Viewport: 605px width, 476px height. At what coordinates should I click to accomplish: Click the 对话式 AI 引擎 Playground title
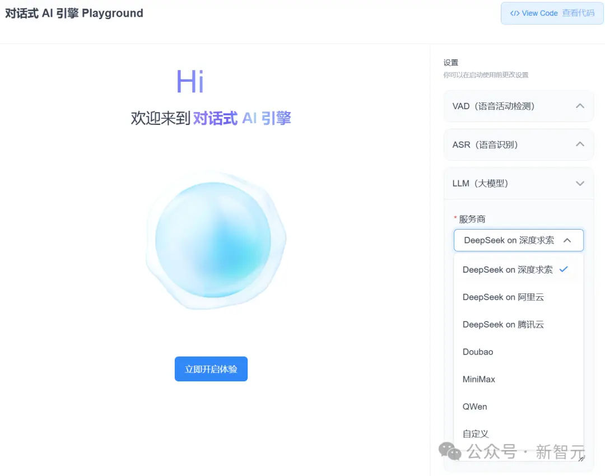[x=74, y=13]
